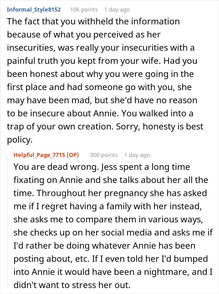Click the word "policy." ending first comment
Image resolution: width=219 pixels, height=294 pixels.
coord(20,140)
